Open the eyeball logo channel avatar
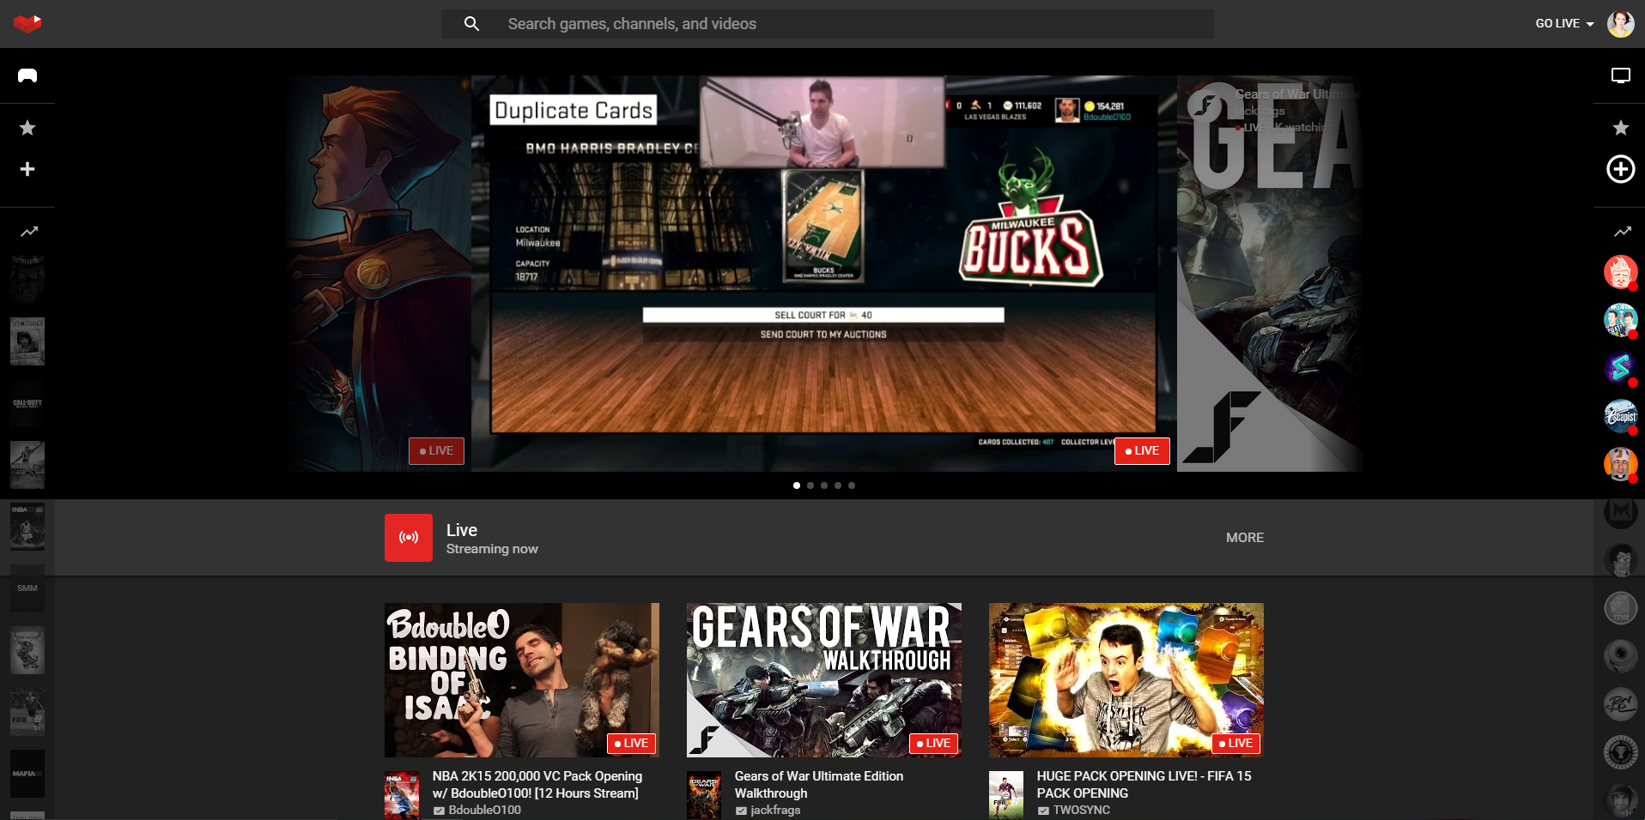 pos(1620,657)
